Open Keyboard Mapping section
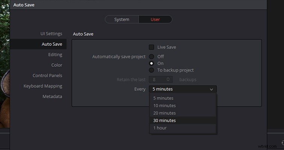Image resolution: width=284 pixels, height=150 pixels. pos(43,86)
